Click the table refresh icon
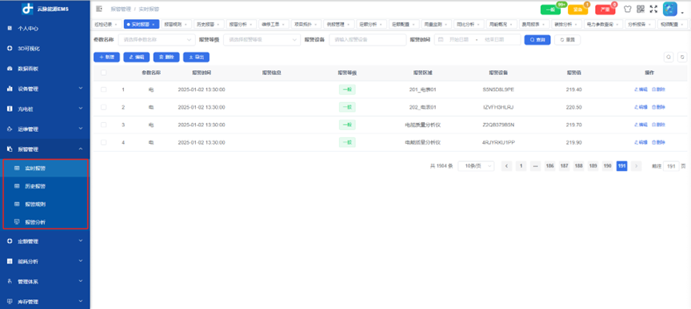The width and height of the screenshot is (691, 309). [x=683, y=57]
